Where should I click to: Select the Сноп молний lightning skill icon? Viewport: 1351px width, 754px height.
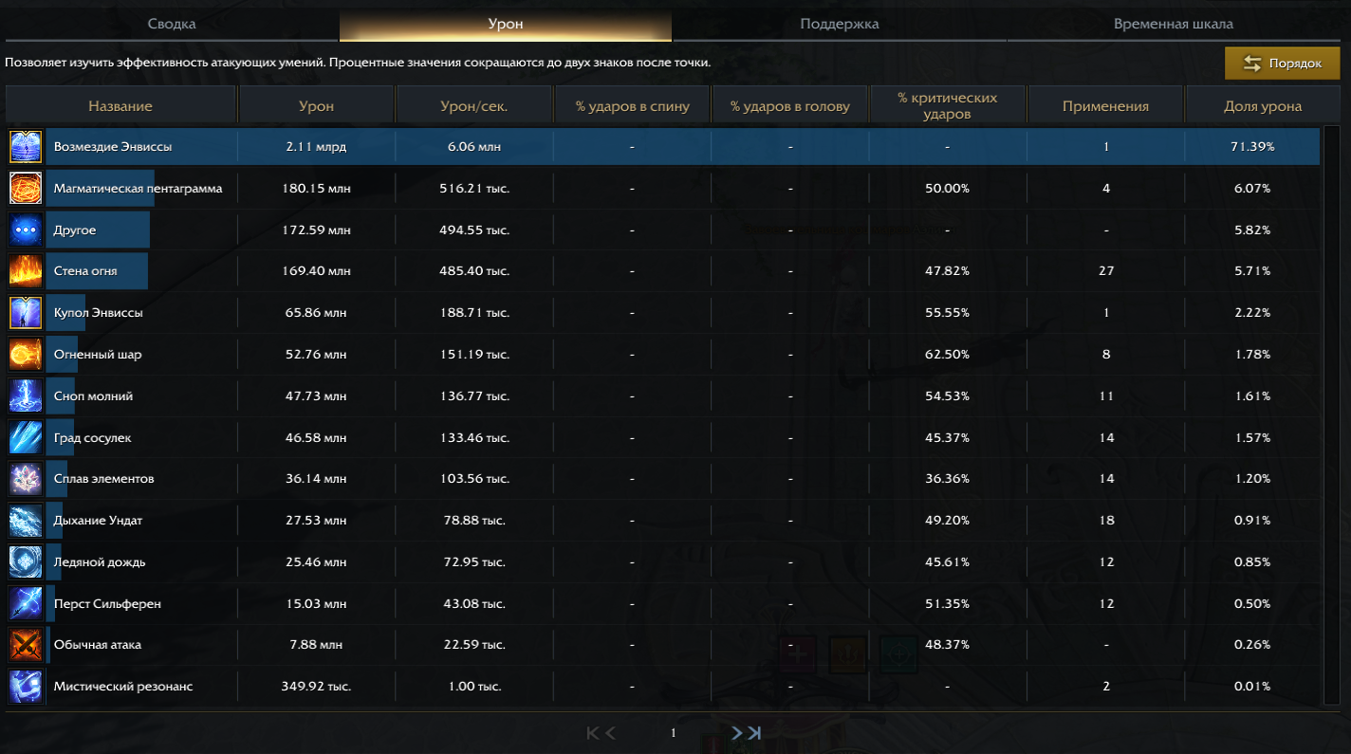click(x=24, y=395)
